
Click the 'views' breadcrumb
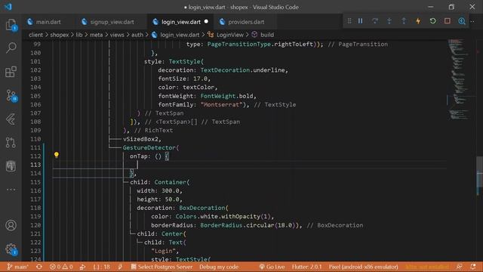[117, 35]
